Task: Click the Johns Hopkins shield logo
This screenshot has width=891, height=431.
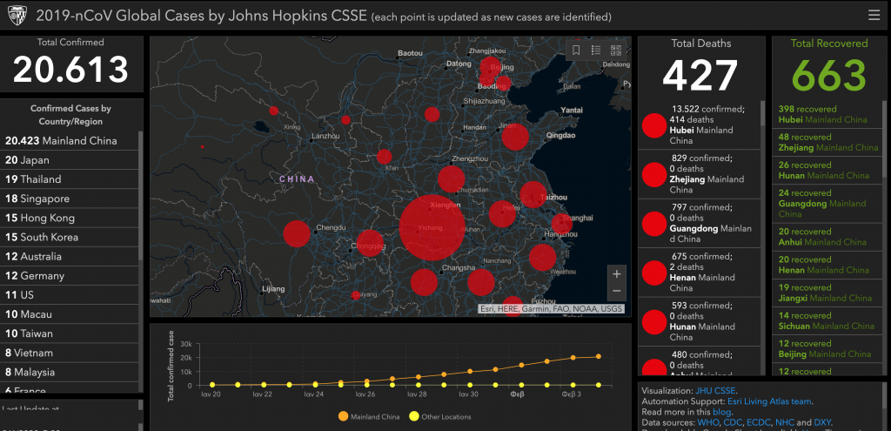Action: pos(16,16)
